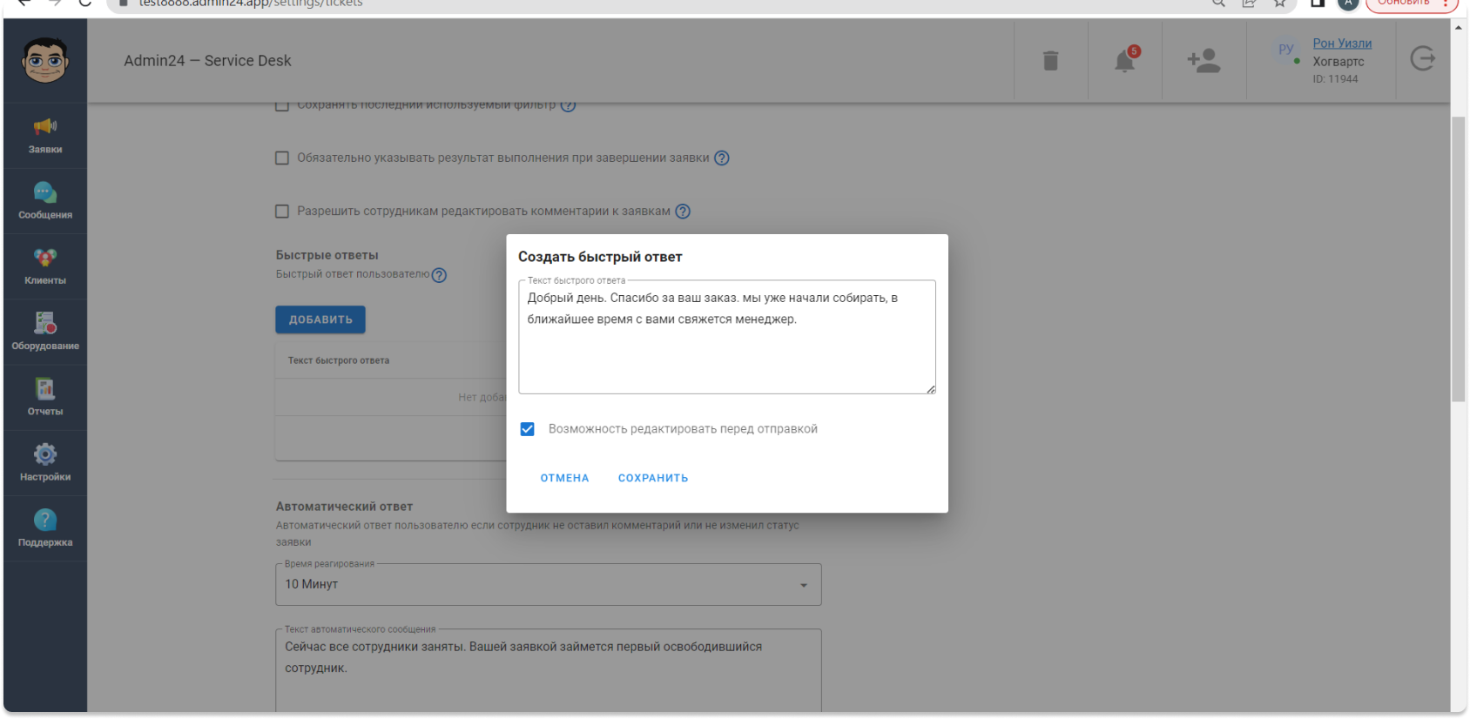Open Настройки in the sidebar
Viewport: 1470px width, 719px height.
point(45,463)
